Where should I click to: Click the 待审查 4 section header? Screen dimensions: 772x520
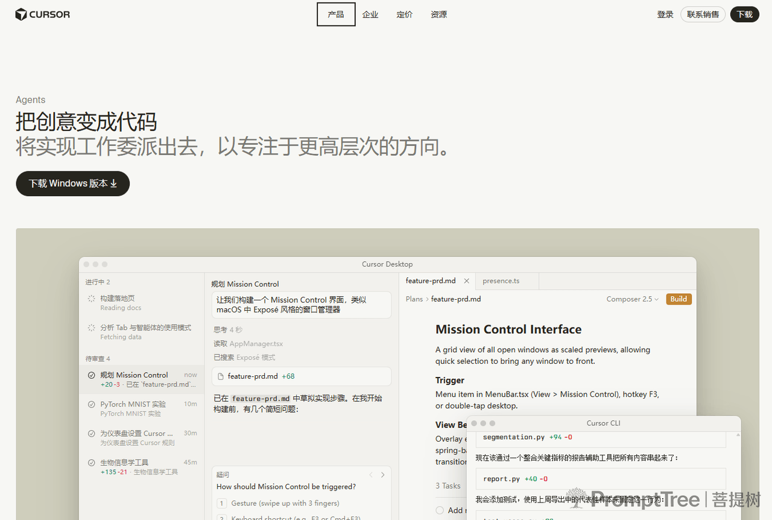(98, 359)
